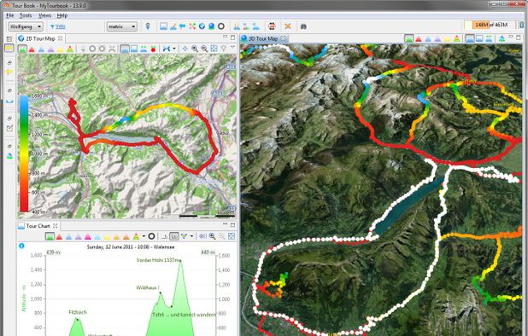Open the File menu
Viewport: 528px width, 336px height.
[10, 15]
